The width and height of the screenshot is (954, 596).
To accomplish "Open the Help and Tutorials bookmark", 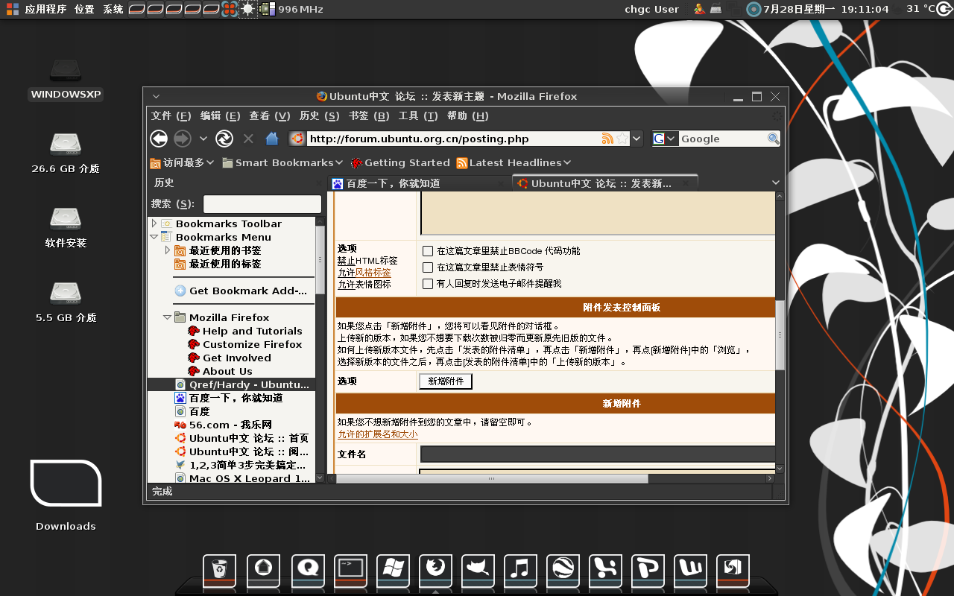I will pos(245,331).
